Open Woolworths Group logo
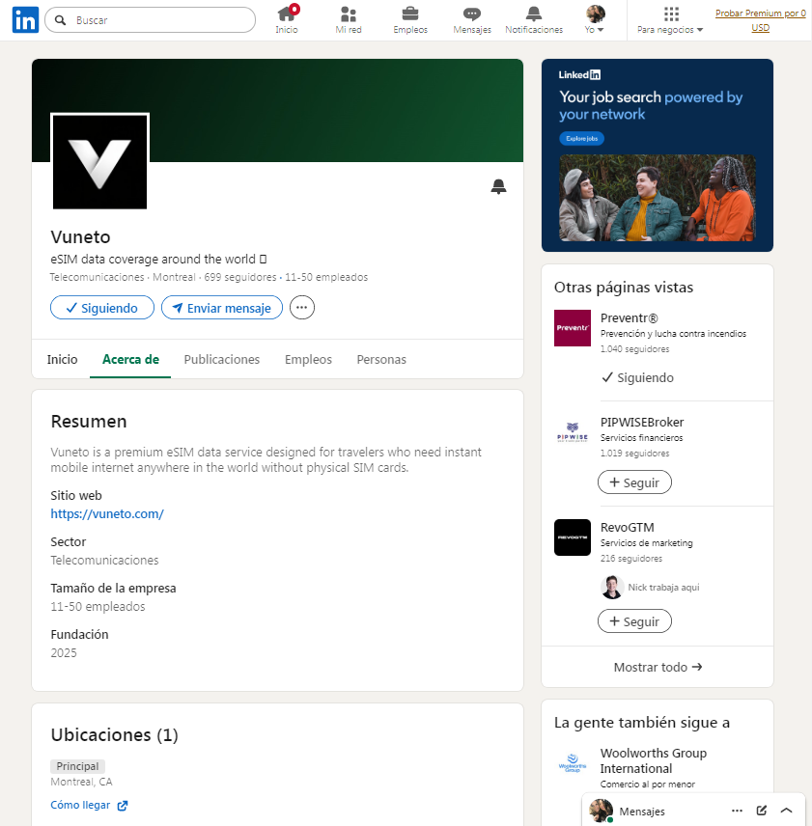812x826 pixels. coord(573,762)
